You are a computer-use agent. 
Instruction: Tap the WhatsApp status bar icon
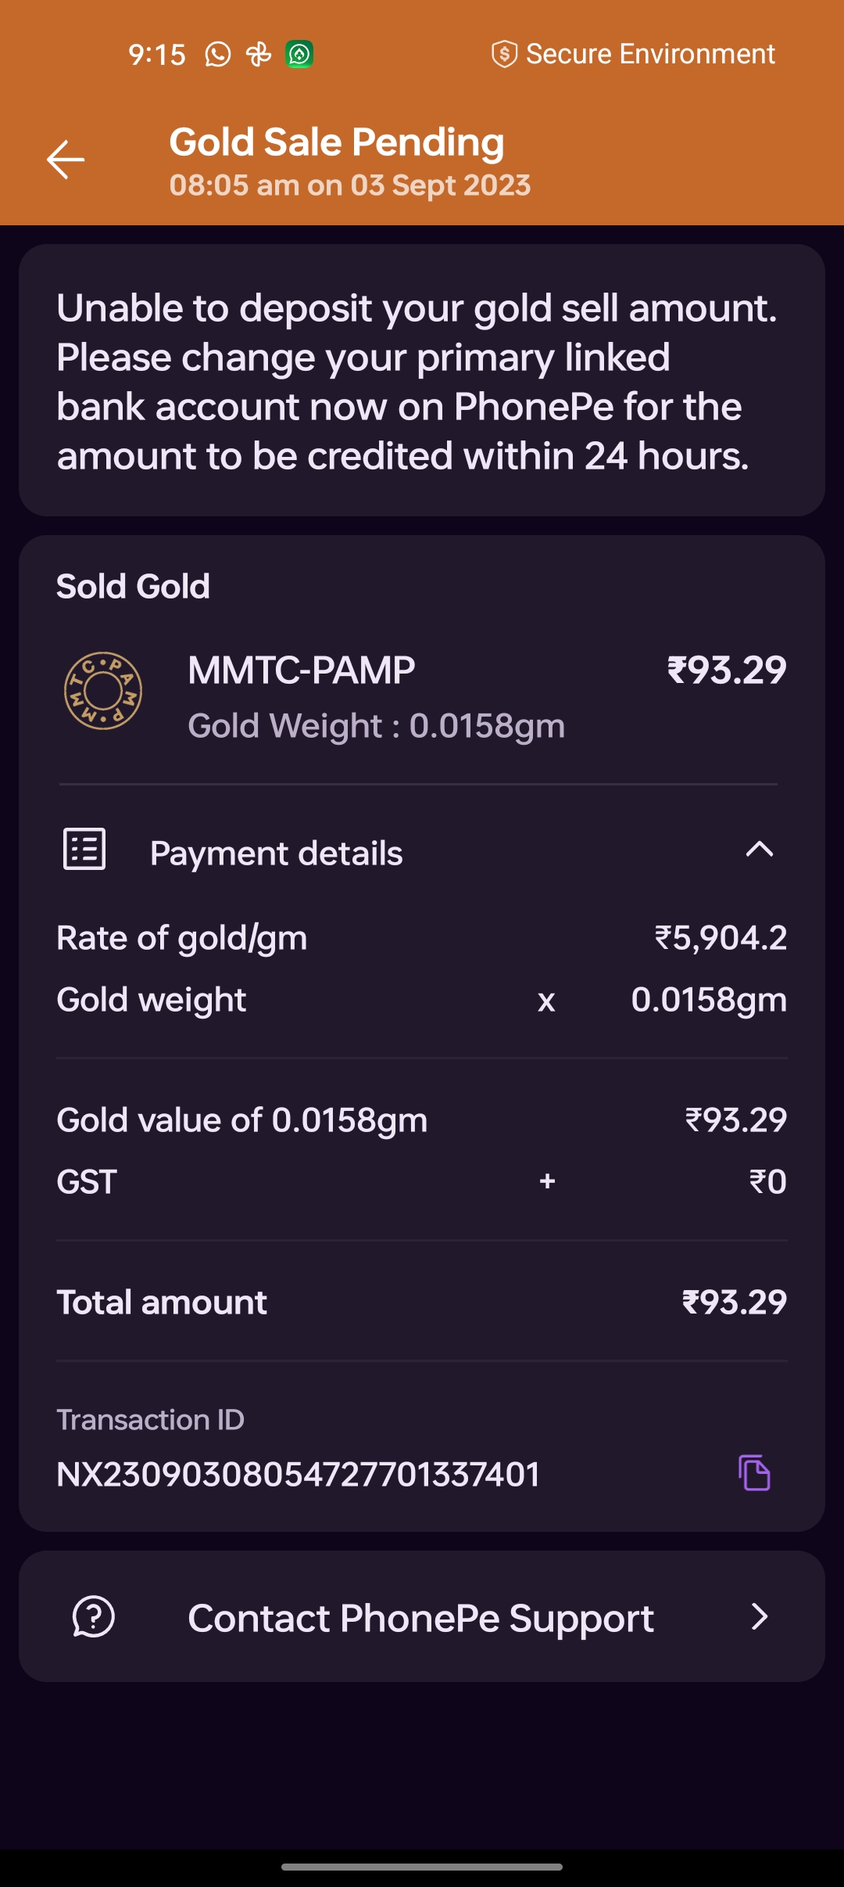pos(218,55)
